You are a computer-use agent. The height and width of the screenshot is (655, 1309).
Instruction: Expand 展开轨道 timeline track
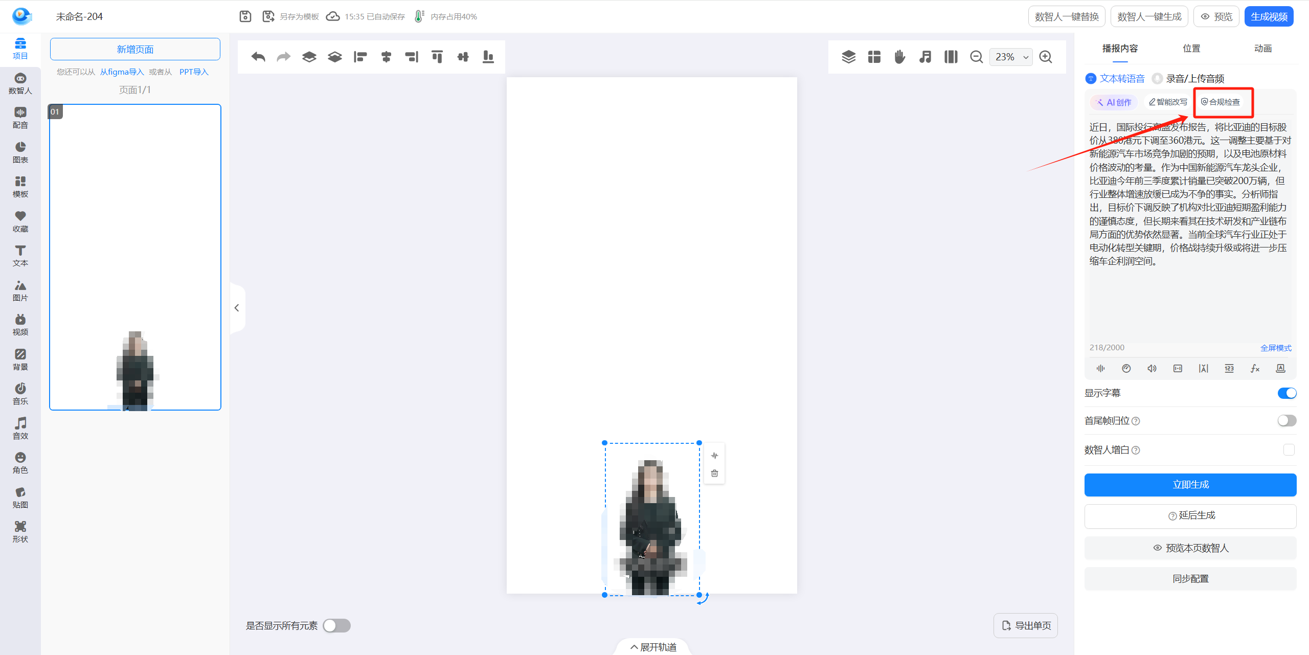(653, 647)
